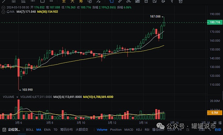The image size is (223, 135).
Task: Click the 3月 8 date label
Action: pos(50,123)
